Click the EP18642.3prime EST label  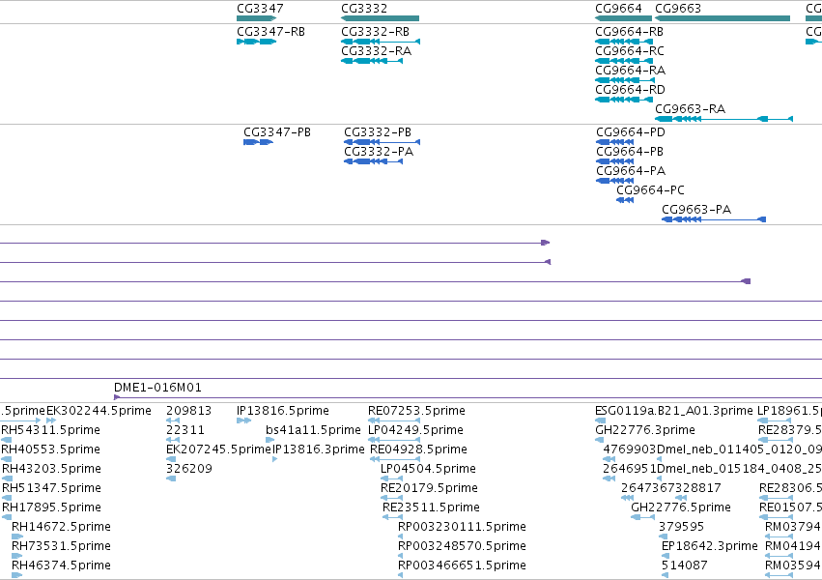(709, 546)
